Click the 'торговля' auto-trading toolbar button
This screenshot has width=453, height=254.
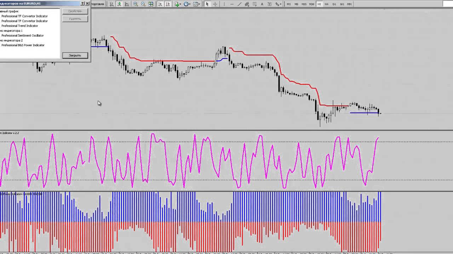[x=97, y=4]
